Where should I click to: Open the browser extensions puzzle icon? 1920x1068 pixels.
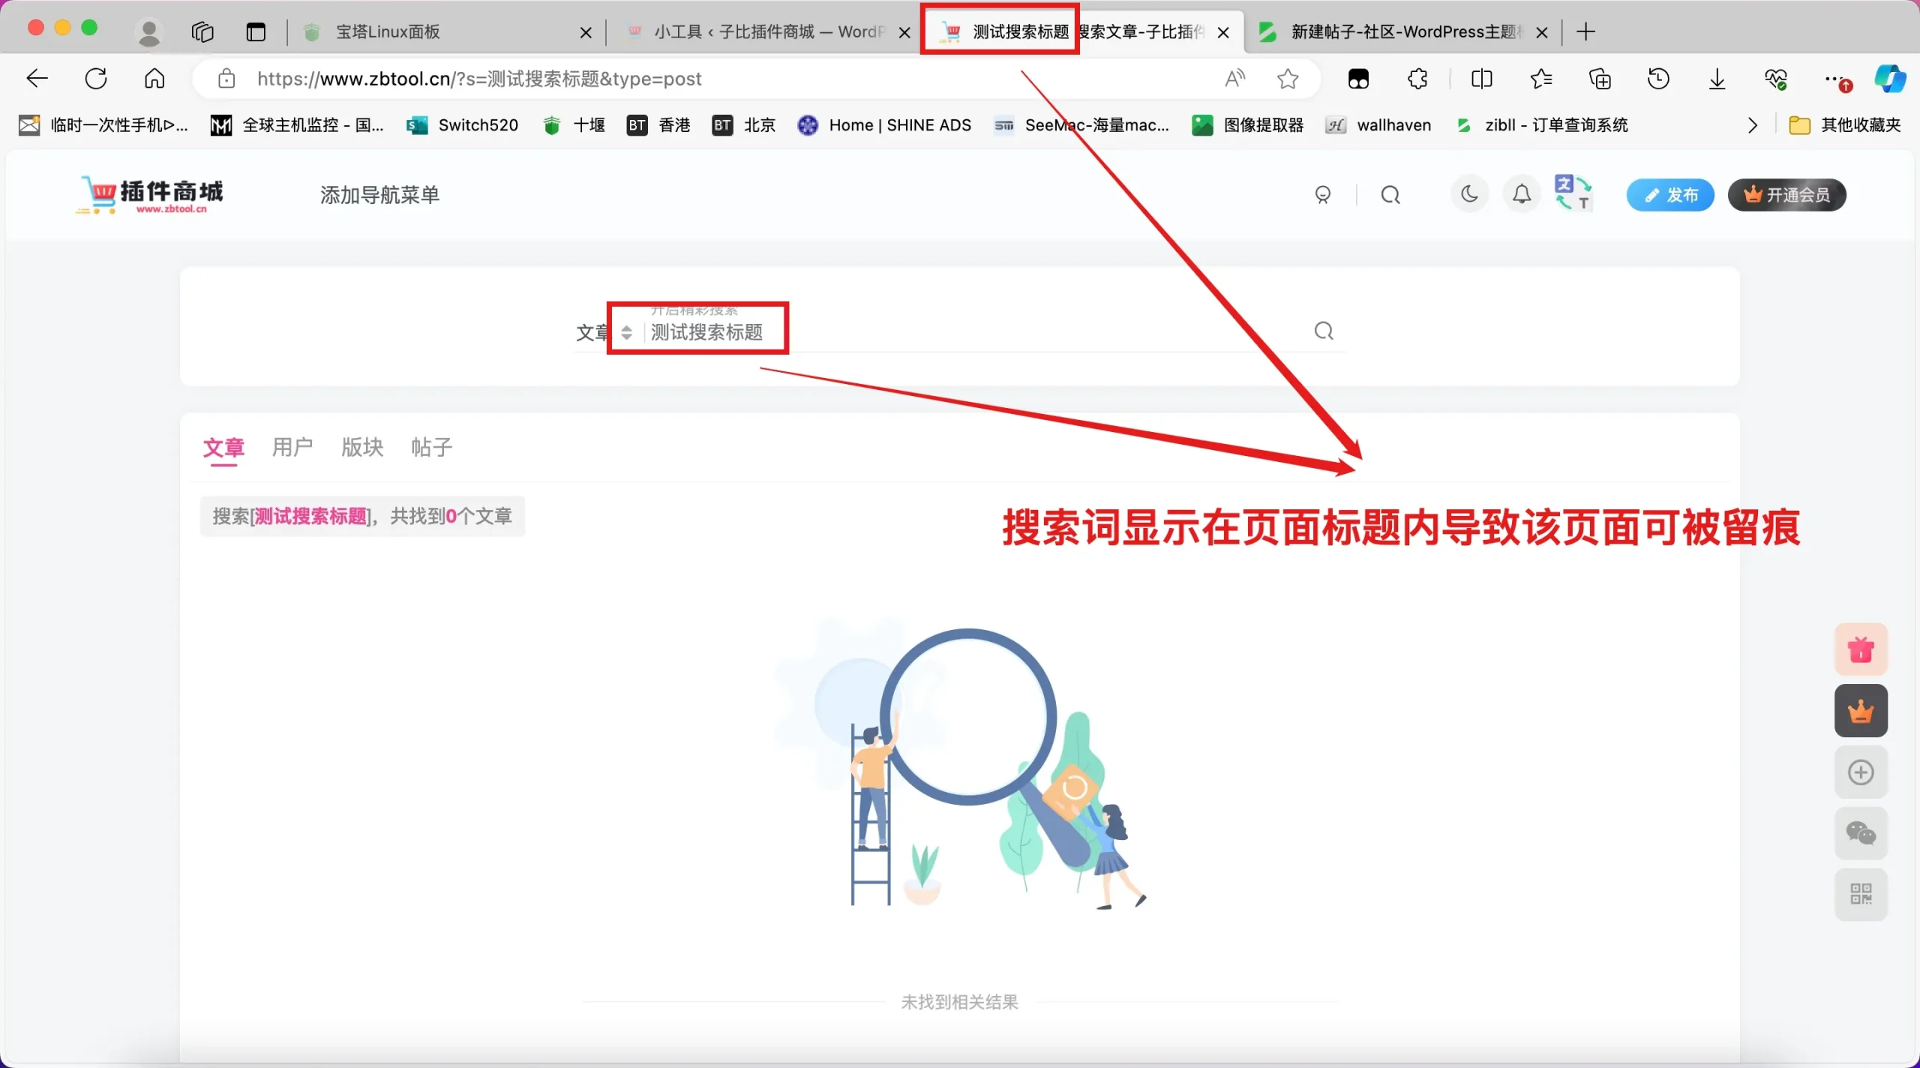[x=1417, y=79]
